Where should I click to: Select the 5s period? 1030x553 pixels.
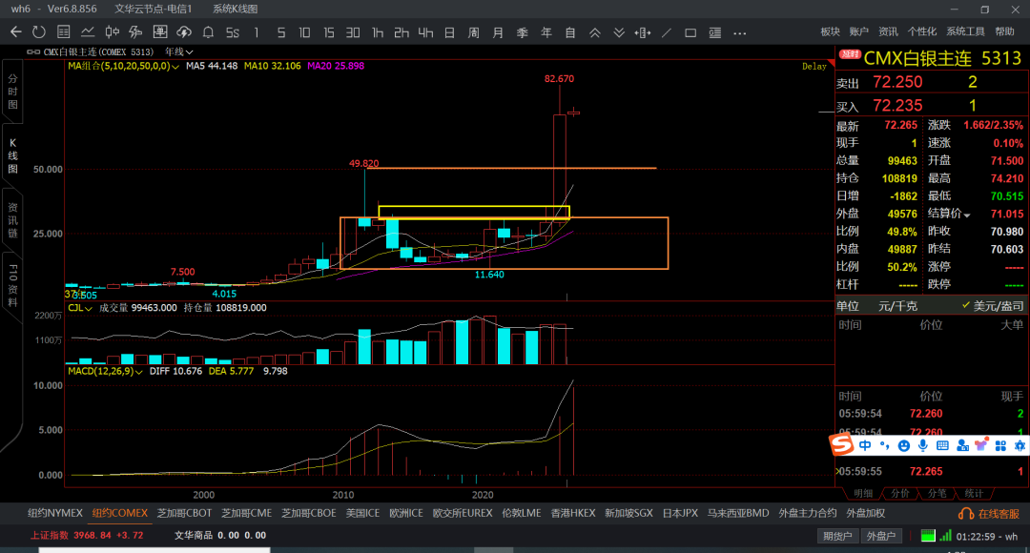(x=233, y=32)
